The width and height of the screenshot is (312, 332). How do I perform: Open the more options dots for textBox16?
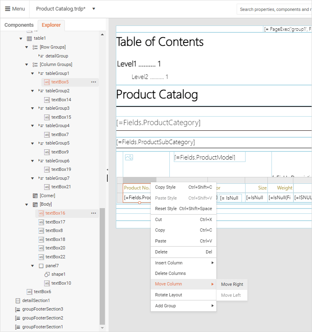click(x=94, y=213)
